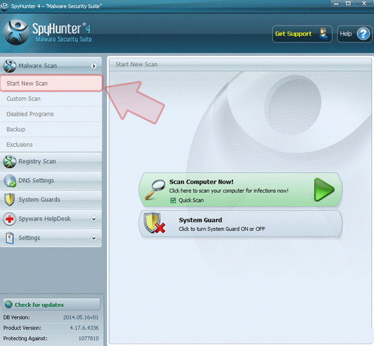Click 'Protecting Against:' label

coord(25,338)
